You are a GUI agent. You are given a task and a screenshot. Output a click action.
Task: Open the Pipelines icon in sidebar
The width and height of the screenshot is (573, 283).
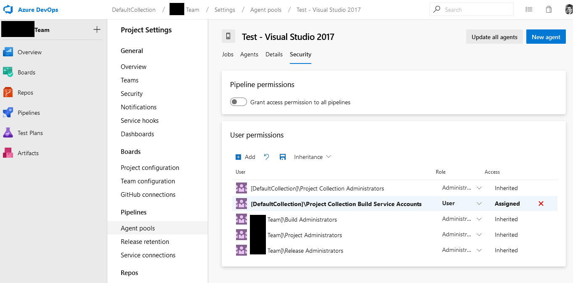(x=8, y=113)
